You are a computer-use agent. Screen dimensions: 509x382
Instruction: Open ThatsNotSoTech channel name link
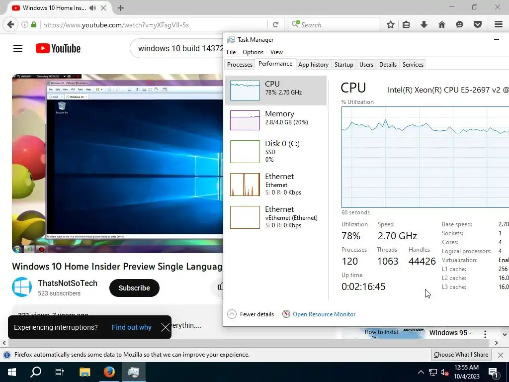(68, 283)
